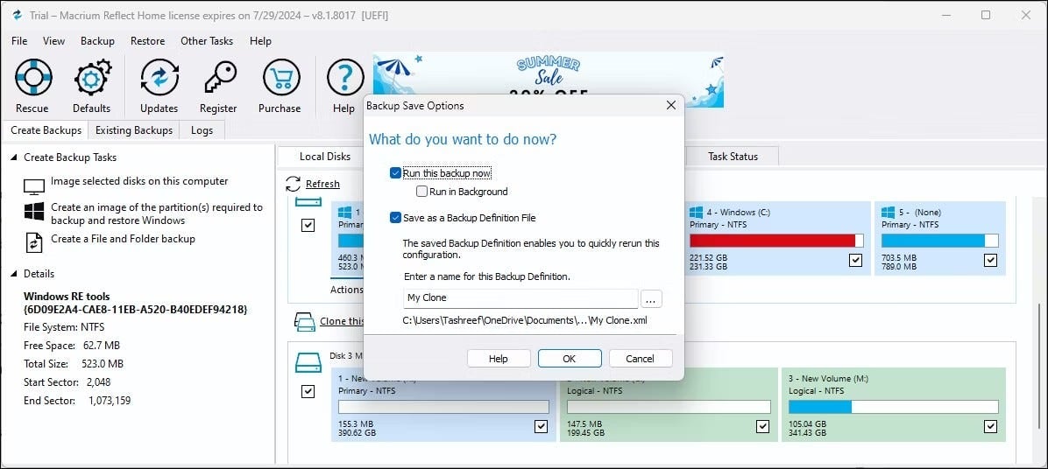Click the browse ellipsis button beside name field
The height and width of the screenshot is (469, 1048).
click(x=651, y=298)
